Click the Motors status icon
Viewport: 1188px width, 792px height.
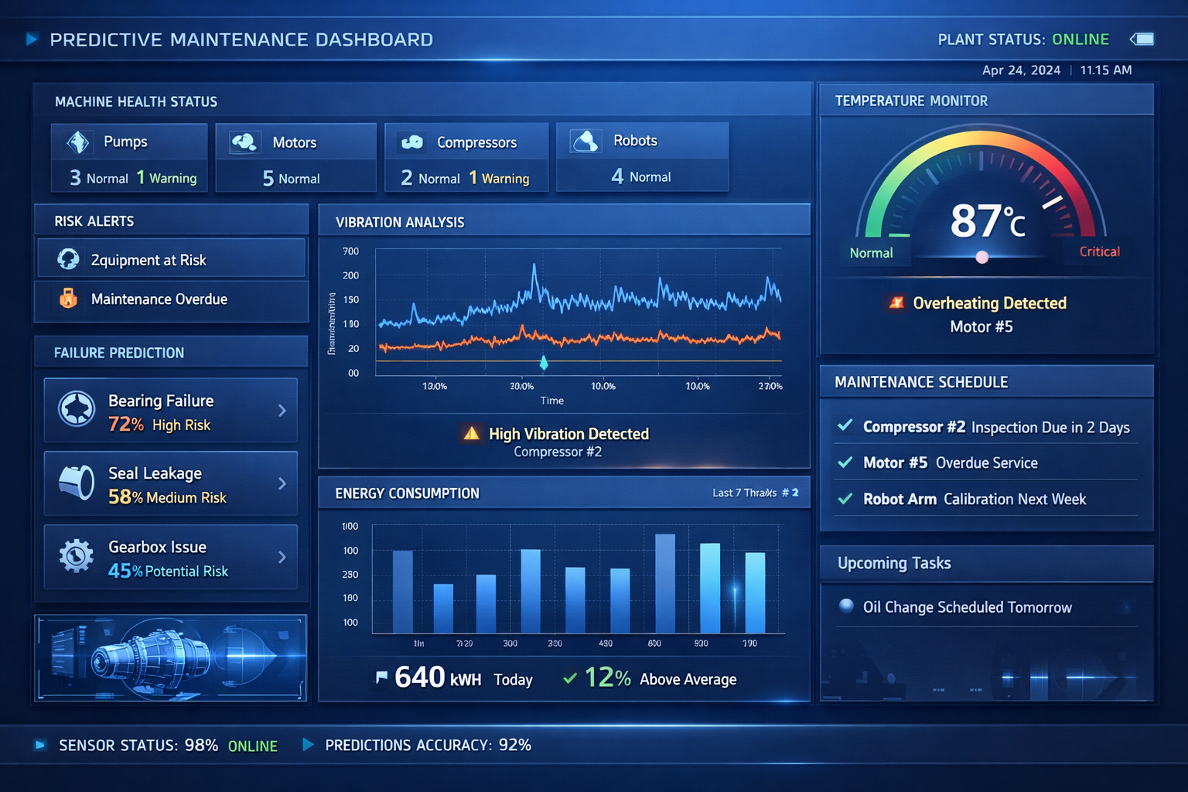(244, 142)
